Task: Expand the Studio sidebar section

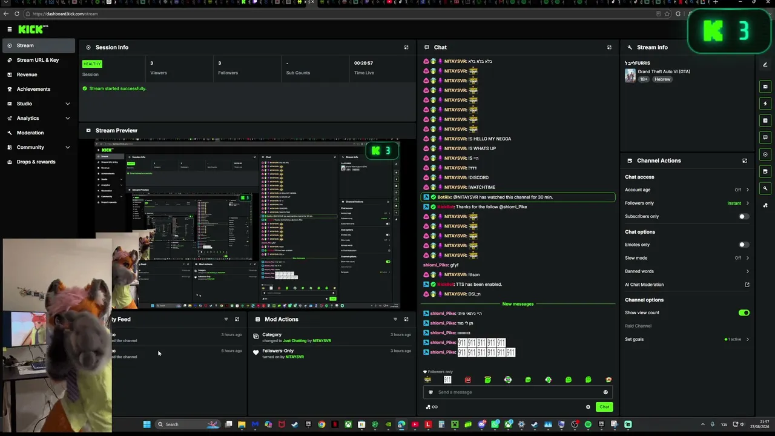Action: point(39,104)
